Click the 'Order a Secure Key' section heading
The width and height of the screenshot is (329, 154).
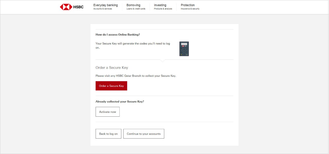coord(112,67)
